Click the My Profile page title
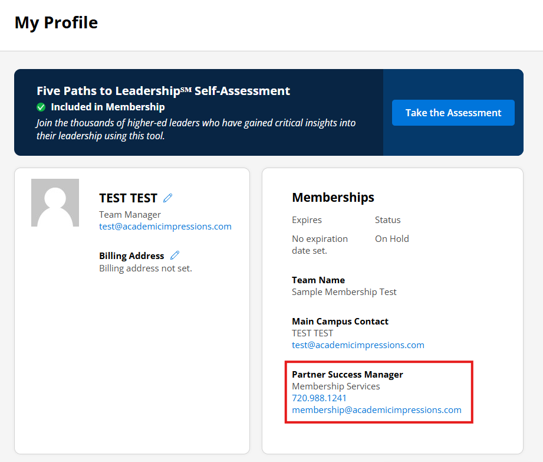Screen dimensions: 543x462 pyautogui.click(x=56, y=23)
